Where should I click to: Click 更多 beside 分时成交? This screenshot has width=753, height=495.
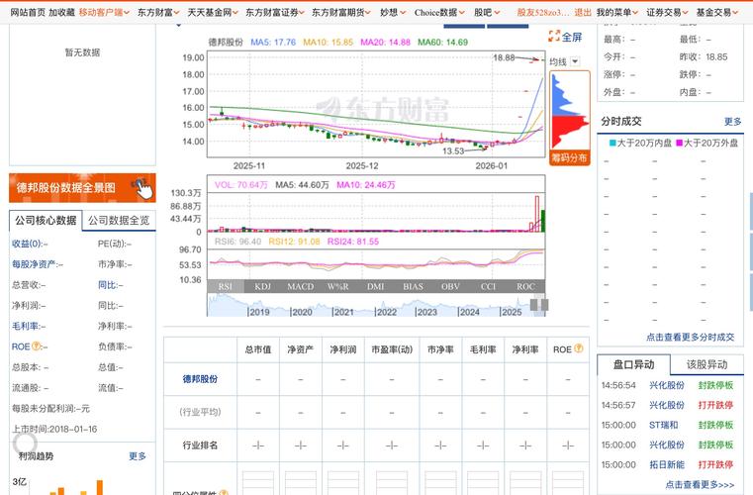[732, 122]
